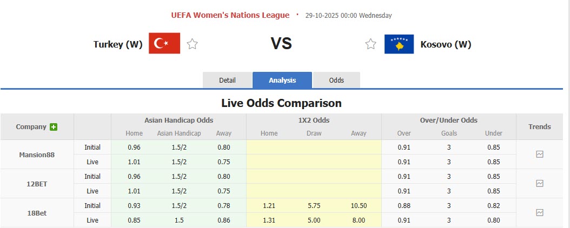The height and width of the screenshot is (228, 570).
Task: Select the Analysis tab
Action: coord(282,80)
